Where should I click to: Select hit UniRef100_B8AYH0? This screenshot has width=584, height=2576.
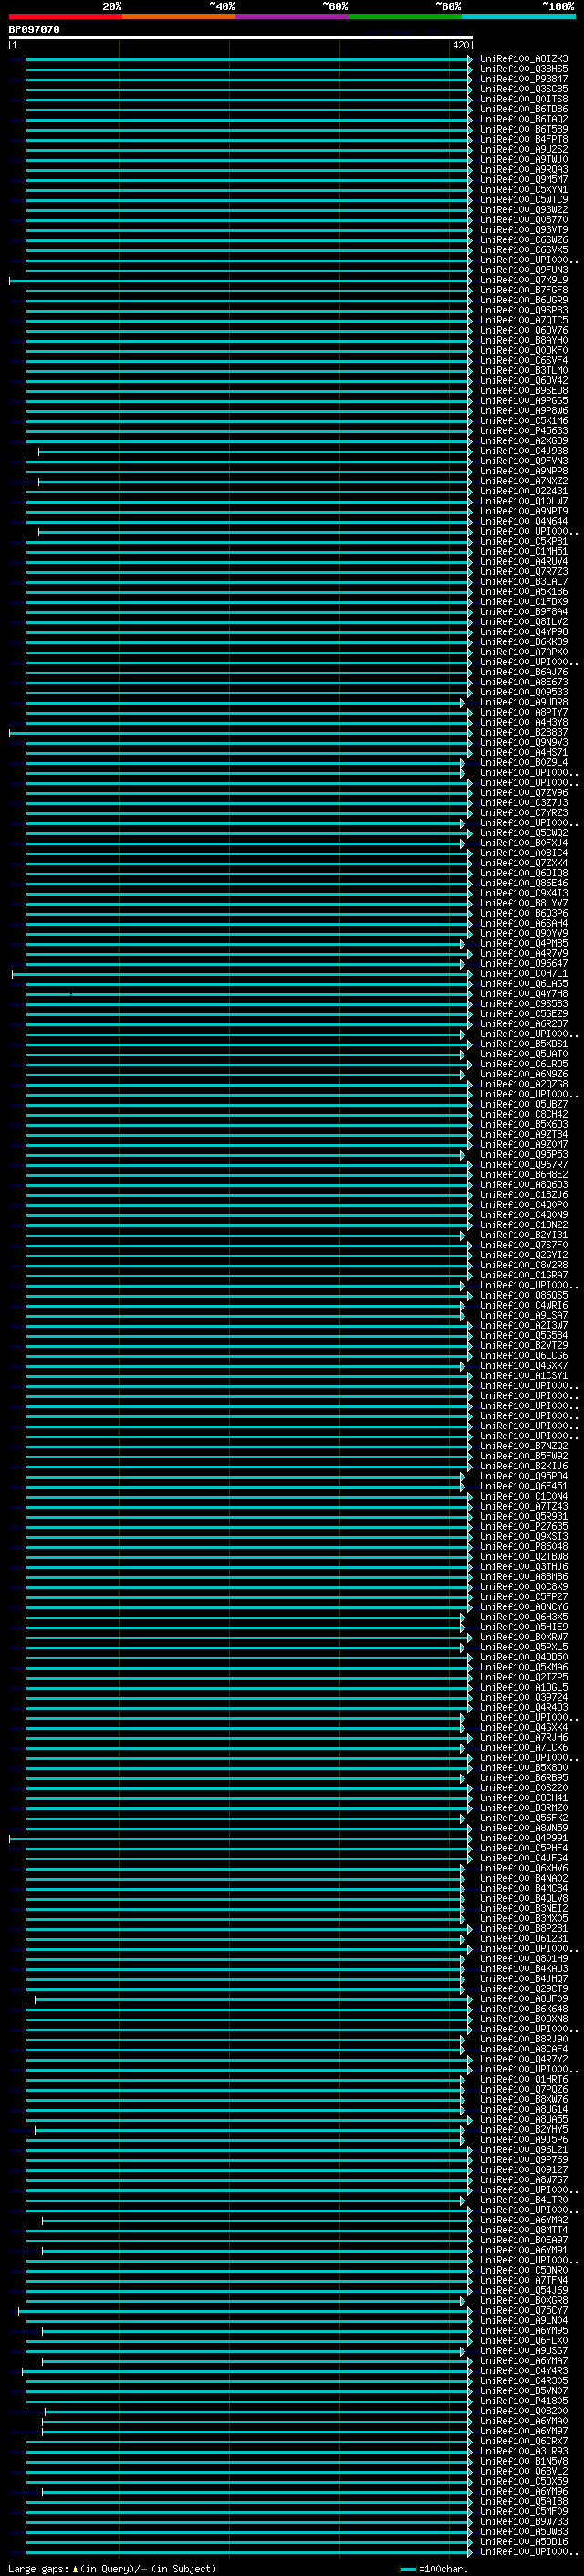click(x=524, y=340)
